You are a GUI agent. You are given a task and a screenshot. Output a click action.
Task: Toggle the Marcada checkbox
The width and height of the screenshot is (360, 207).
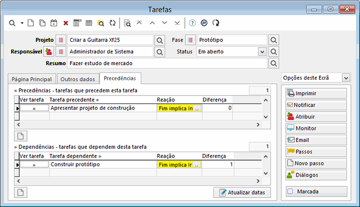coord(290,192)
